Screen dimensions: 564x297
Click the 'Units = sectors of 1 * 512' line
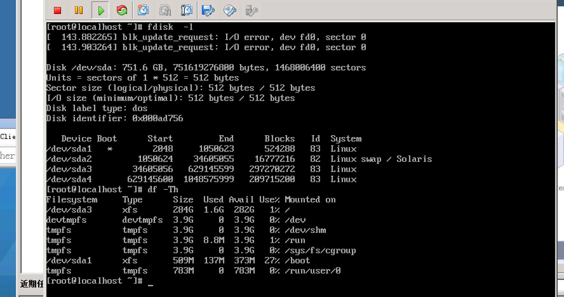point(143,78)
